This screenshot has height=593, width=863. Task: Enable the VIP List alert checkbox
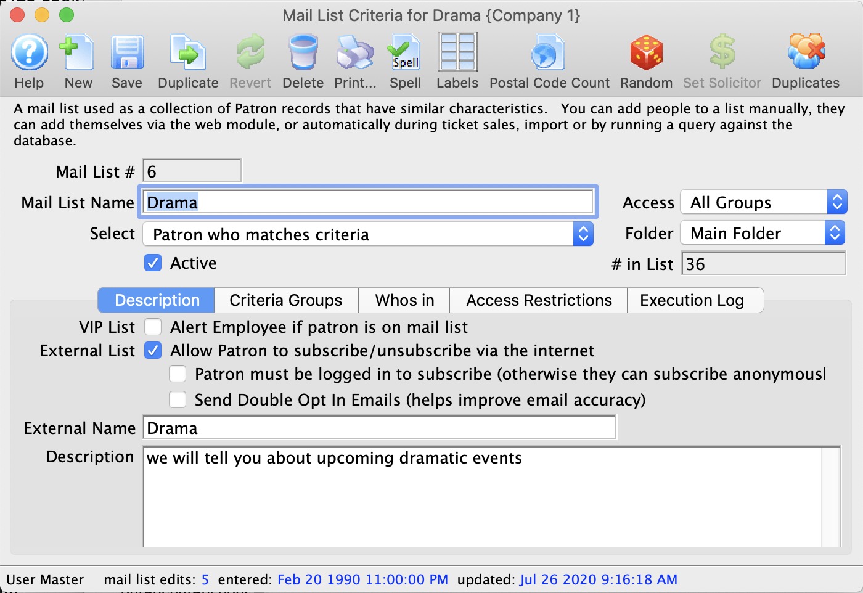(153, 327)
